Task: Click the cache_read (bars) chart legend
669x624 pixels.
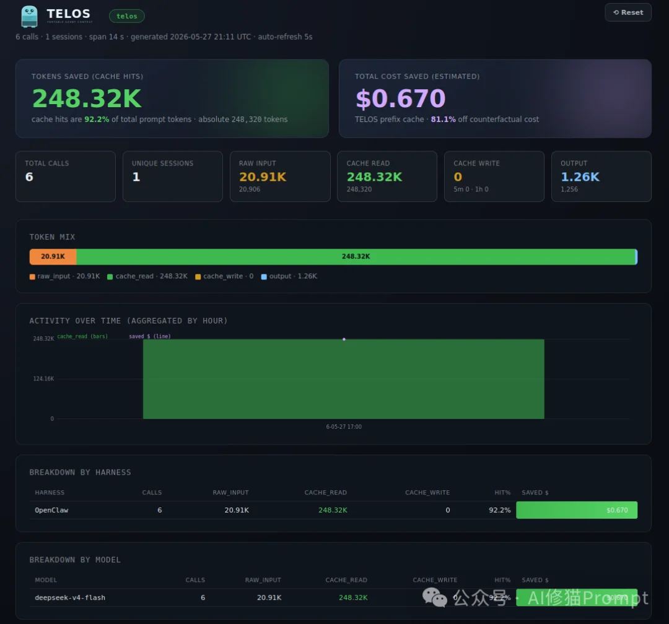Action: click(82, 336)
